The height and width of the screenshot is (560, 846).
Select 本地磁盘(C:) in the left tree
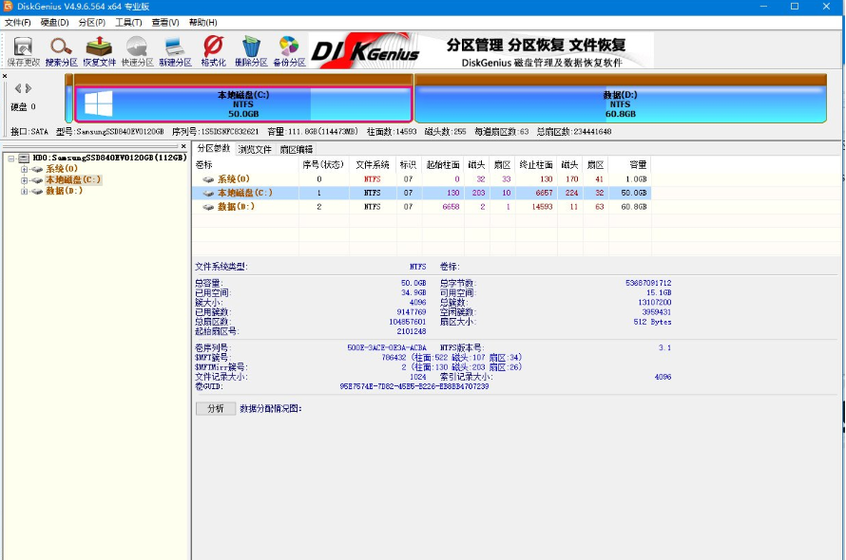(x=73, y=179)
